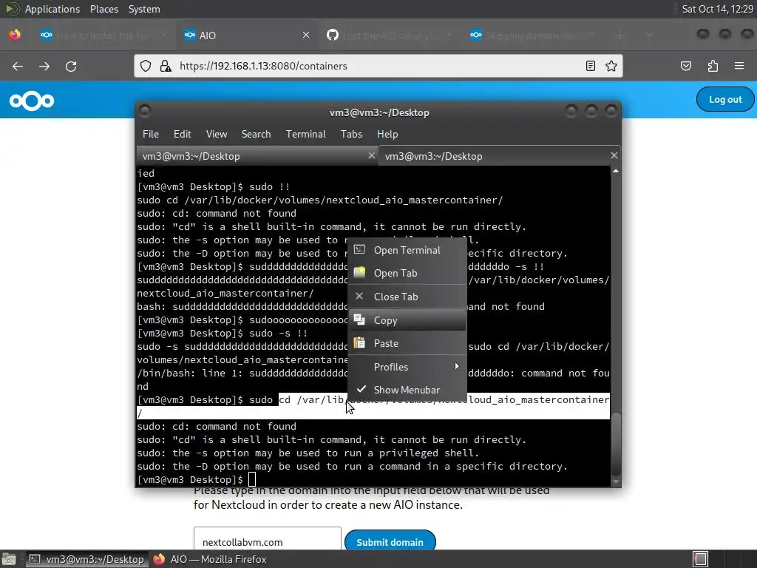Open the terminal File menu

pos(151,134)
